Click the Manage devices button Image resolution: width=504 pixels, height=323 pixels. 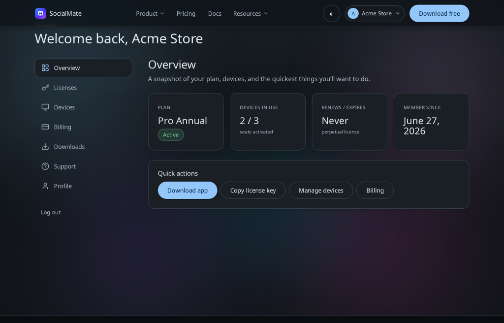pyautogui.click(x=321, y=190)
